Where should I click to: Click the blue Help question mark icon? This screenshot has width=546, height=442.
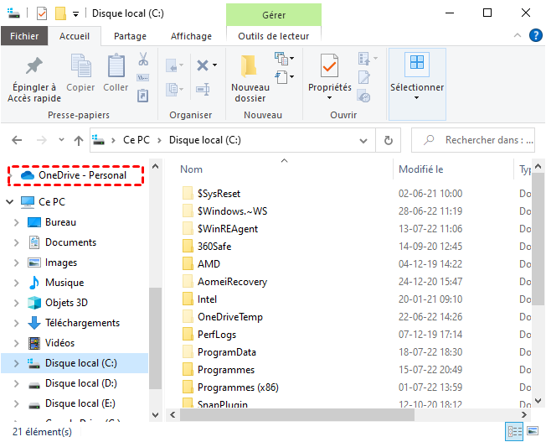[535, 35]
